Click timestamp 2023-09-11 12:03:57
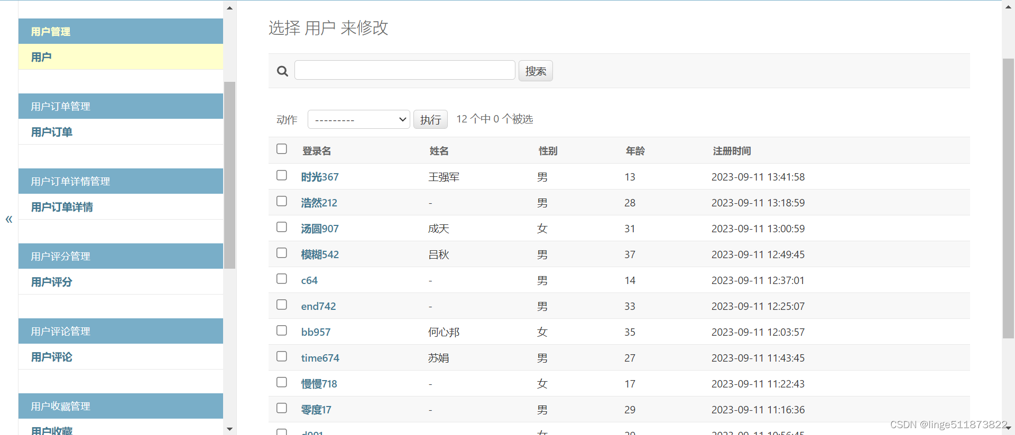The height and width of the screenshot is (435, 1015). [758, 332]
